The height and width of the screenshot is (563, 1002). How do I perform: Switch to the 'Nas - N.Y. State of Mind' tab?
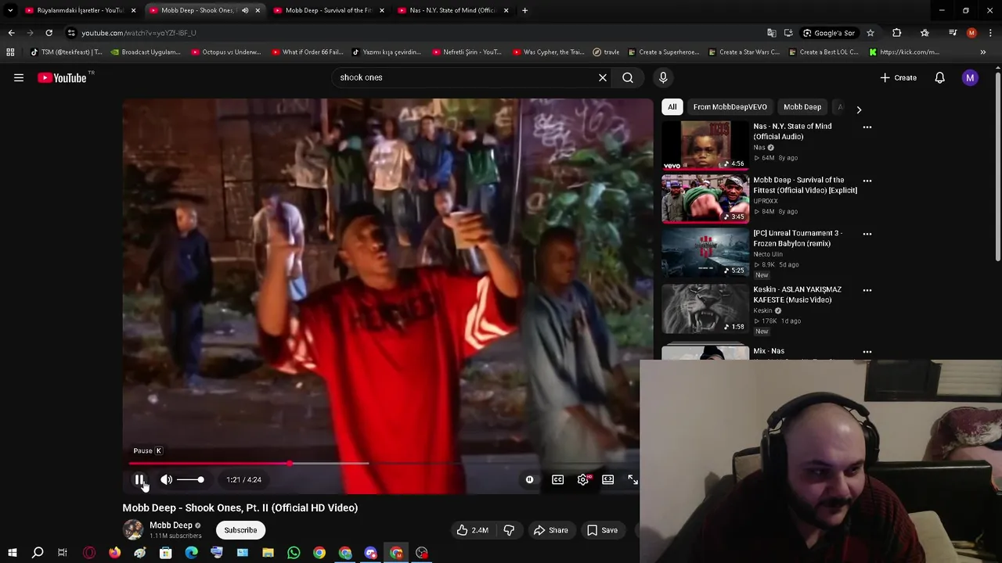(x=452, y=10)
